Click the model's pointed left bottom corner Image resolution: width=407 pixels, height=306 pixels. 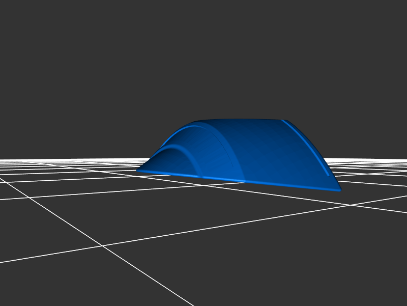tap(138, 171)
